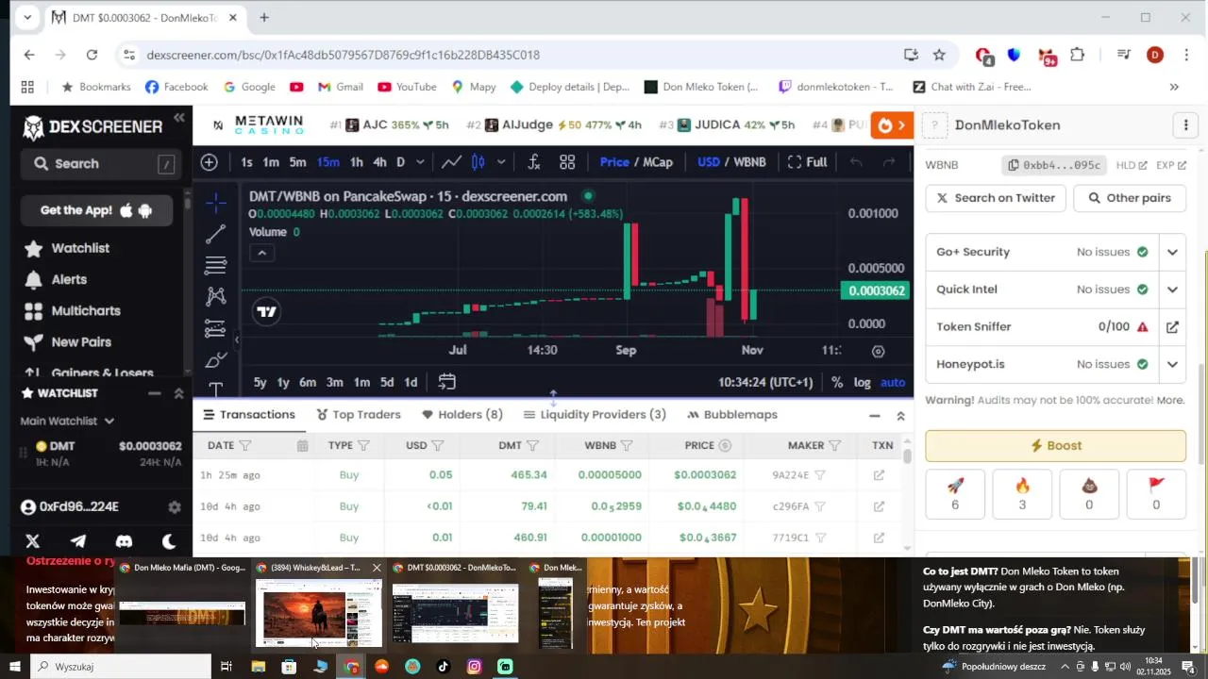The width and height of the screenshot is (1208, 679).
Task: Click Search on Twitter
Action: click(x=996, y=198)
